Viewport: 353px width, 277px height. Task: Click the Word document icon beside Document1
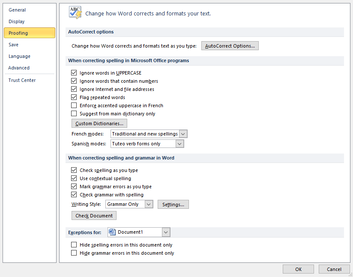point(112,232)
